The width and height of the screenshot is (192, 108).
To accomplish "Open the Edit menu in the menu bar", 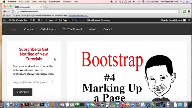I will [x=27, y=1].
